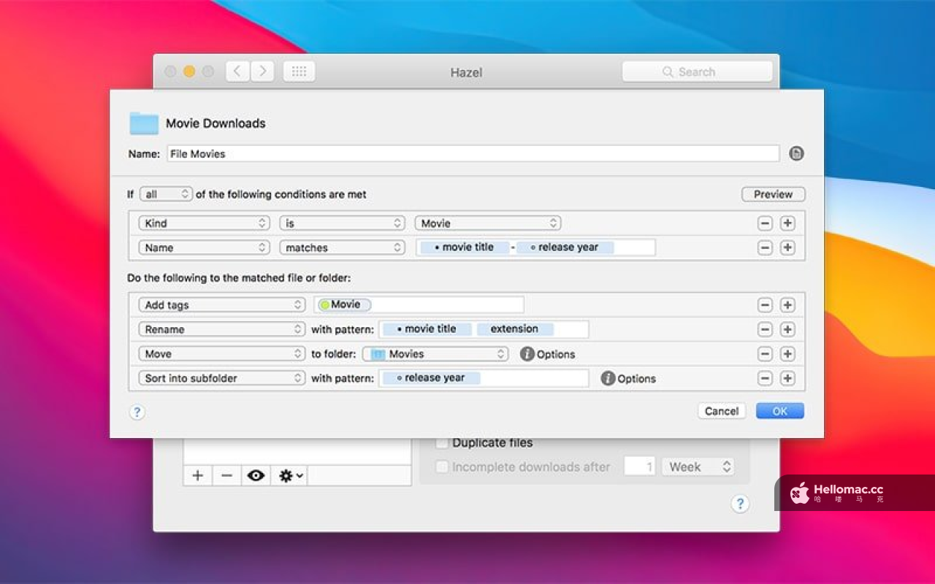Image resolution: width=935 pixels, height=584 pixels.
Task: Open the 'is' operator dropdown
Action: coord(342,223)
